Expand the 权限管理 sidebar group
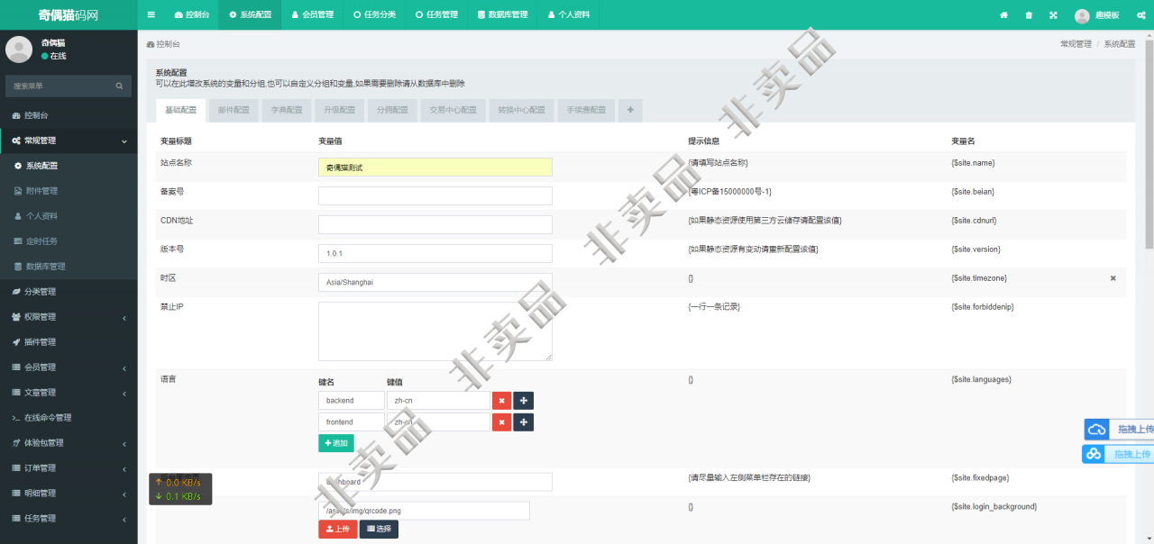The image size is (1154, 544). point(69,317)
